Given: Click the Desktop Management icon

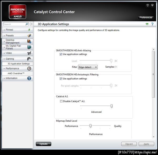Looking at the screenshot, I should click(x=29, y=41).
